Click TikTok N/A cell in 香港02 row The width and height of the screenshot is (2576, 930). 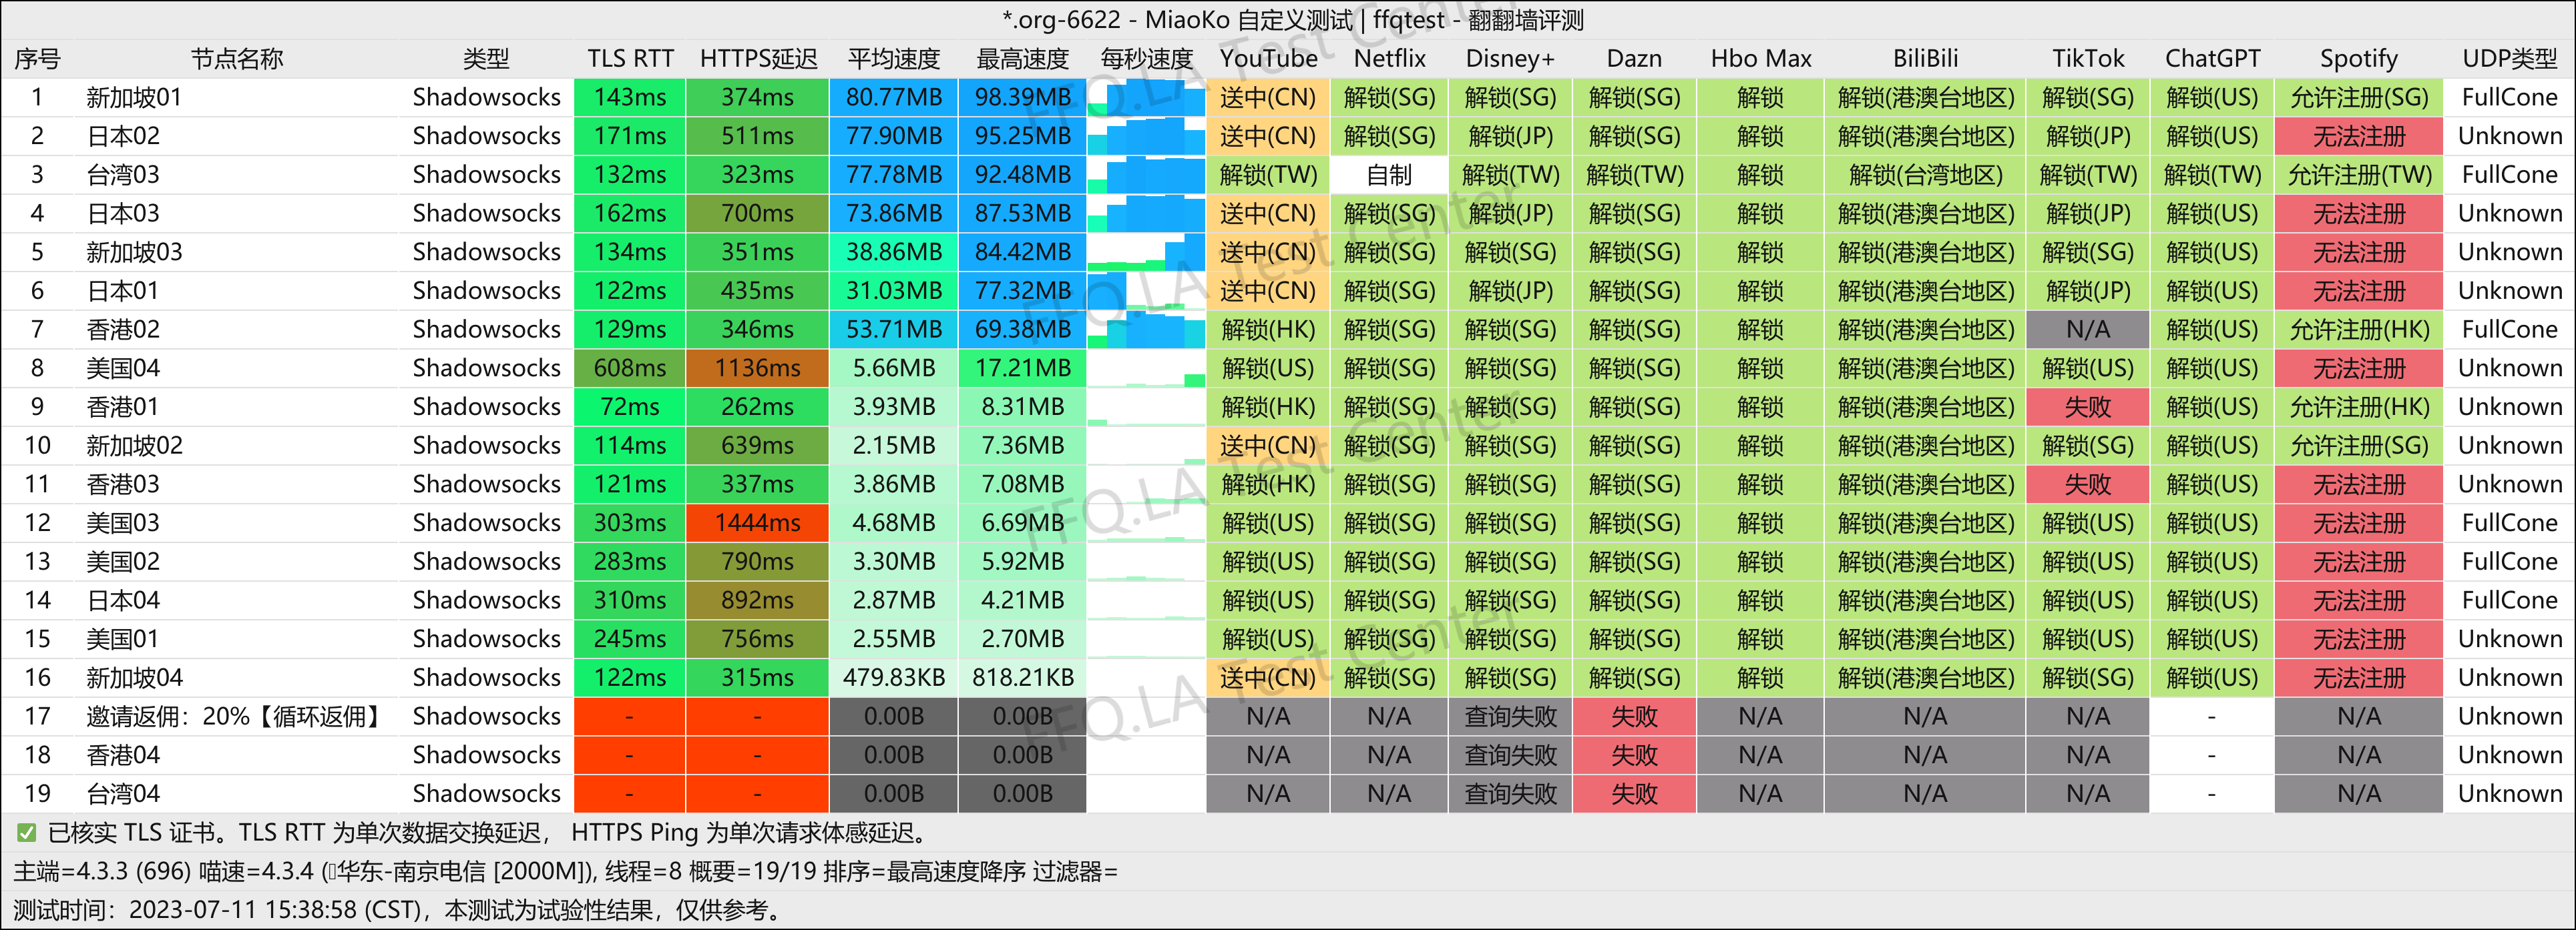pyautogui.click(x=2088, y=330)
